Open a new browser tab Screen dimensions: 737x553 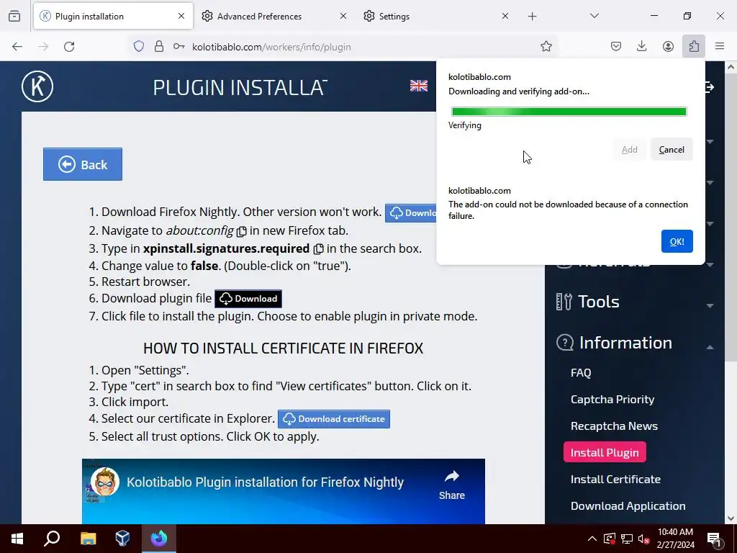click(532, 17)
